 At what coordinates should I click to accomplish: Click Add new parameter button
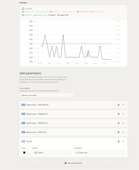(73, 163)
